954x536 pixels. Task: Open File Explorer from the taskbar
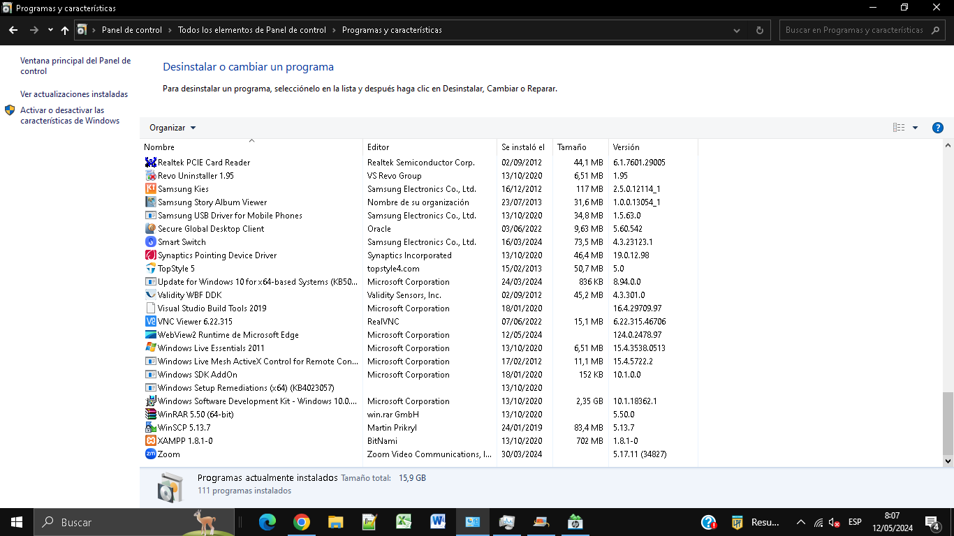pos(336,522)
